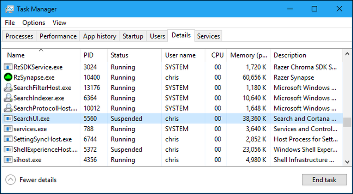This screenshot has height=194, width=353.
Task: Collapse view with Fewer details arrow
Action: 10,180
